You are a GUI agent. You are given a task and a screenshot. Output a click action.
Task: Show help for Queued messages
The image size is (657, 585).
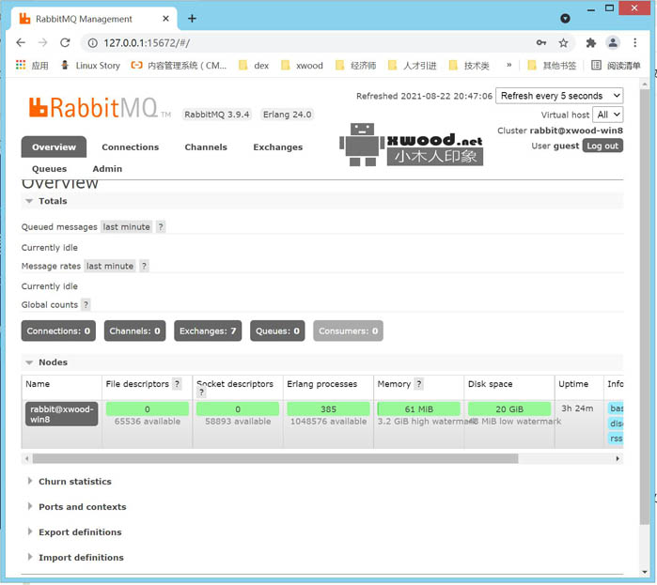161,227
